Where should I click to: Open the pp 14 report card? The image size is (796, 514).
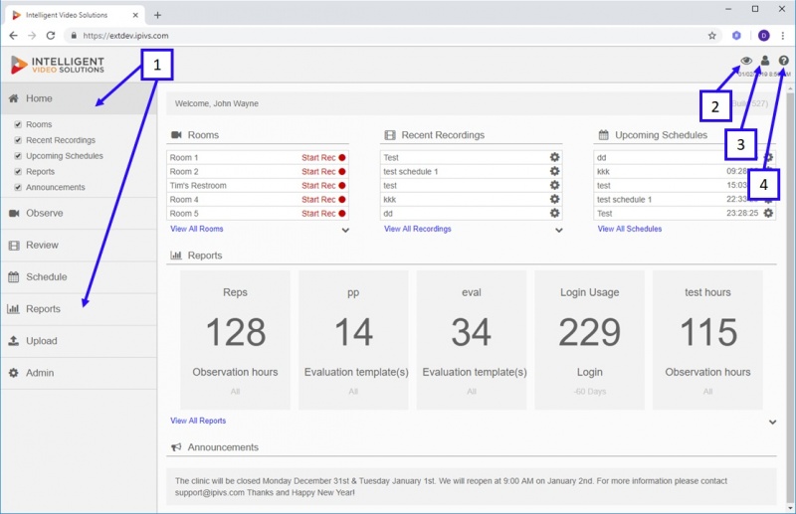point(353,340)
